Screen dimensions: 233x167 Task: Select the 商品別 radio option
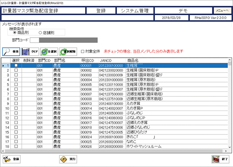(x=15, y=33)
